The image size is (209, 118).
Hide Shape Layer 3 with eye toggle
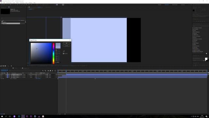(1, 77)
